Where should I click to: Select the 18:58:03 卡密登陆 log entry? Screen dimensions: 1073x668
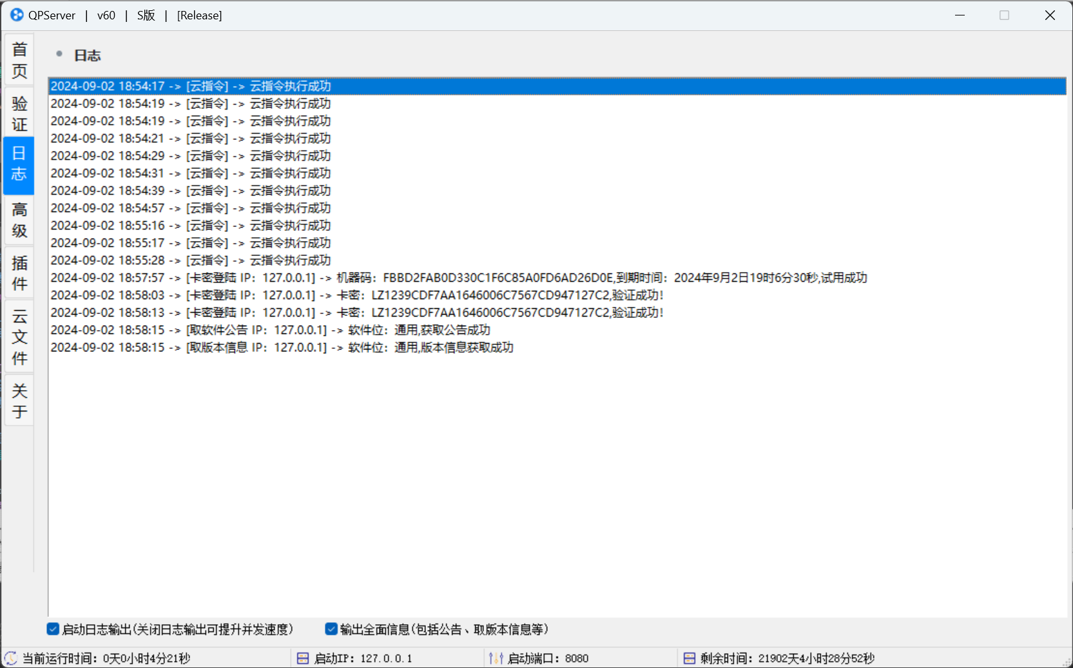pos(356,295)
